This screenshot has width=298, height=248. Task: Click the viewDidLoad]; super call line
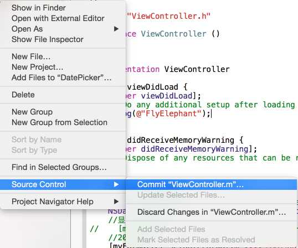click(x=171, y=96)
